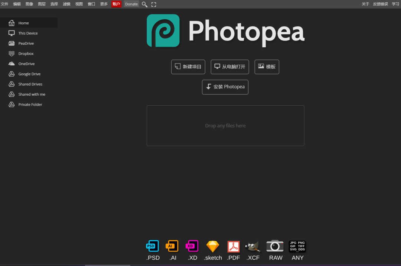Select Dropbox in the sidebar
This screenshot has width=401, height=266.
point(26,54)
